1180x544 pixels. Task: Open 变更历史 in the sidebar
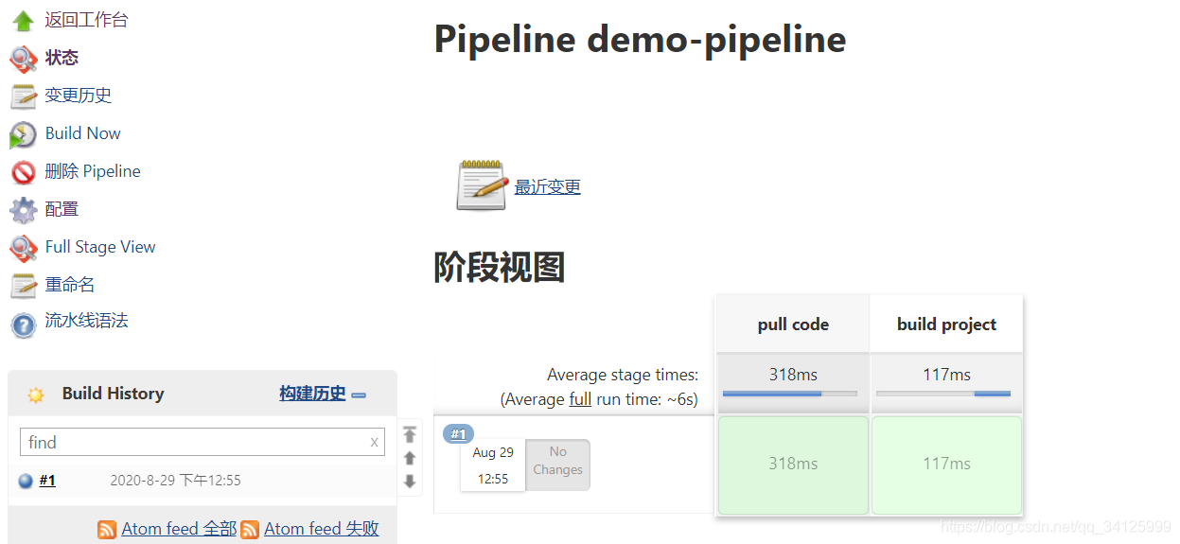[78, 96]
